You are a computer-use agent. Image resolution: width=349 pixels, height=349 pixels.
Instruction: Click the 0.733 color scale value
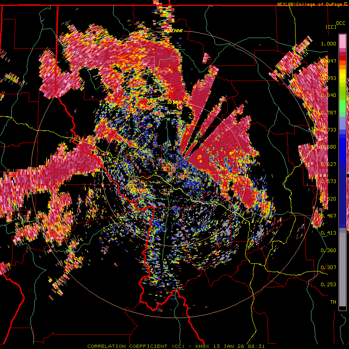[328, 130]
